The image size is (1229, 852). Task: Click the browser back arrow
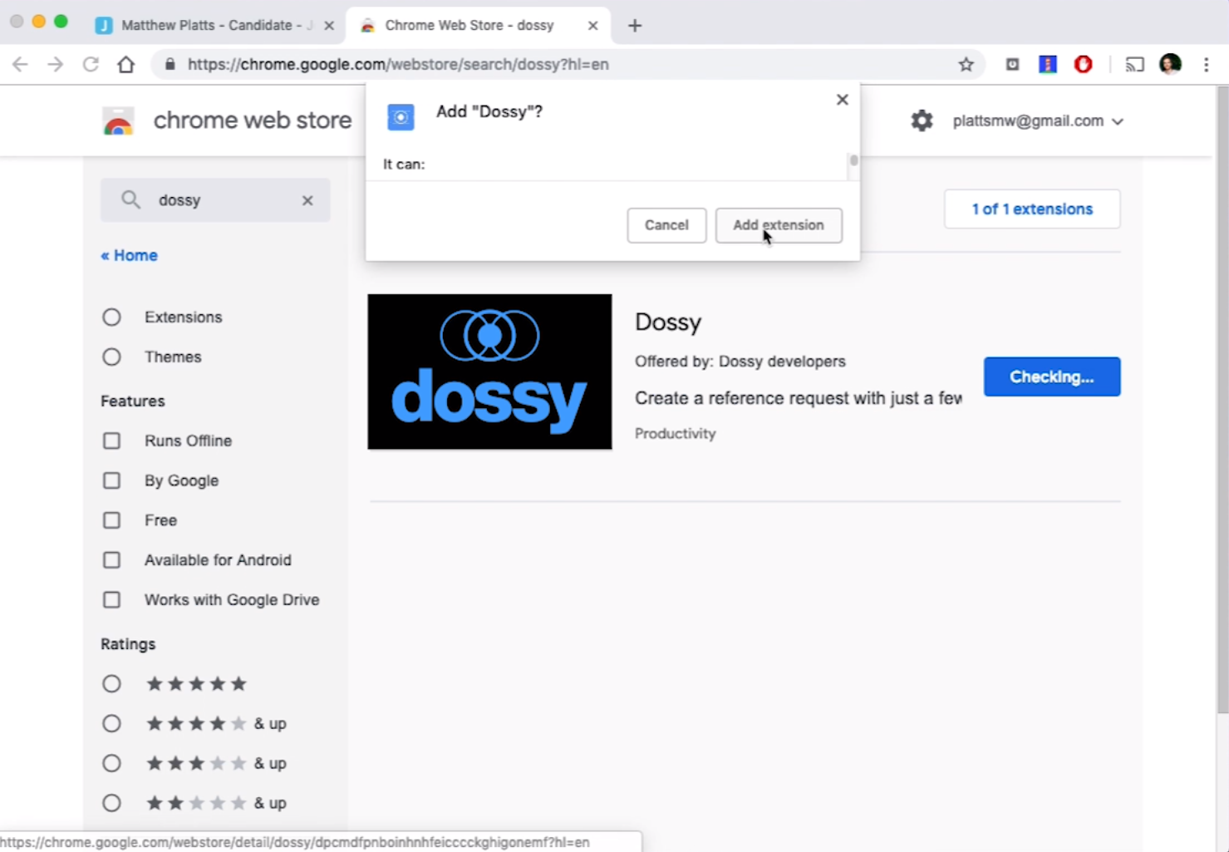click(20, 64)
